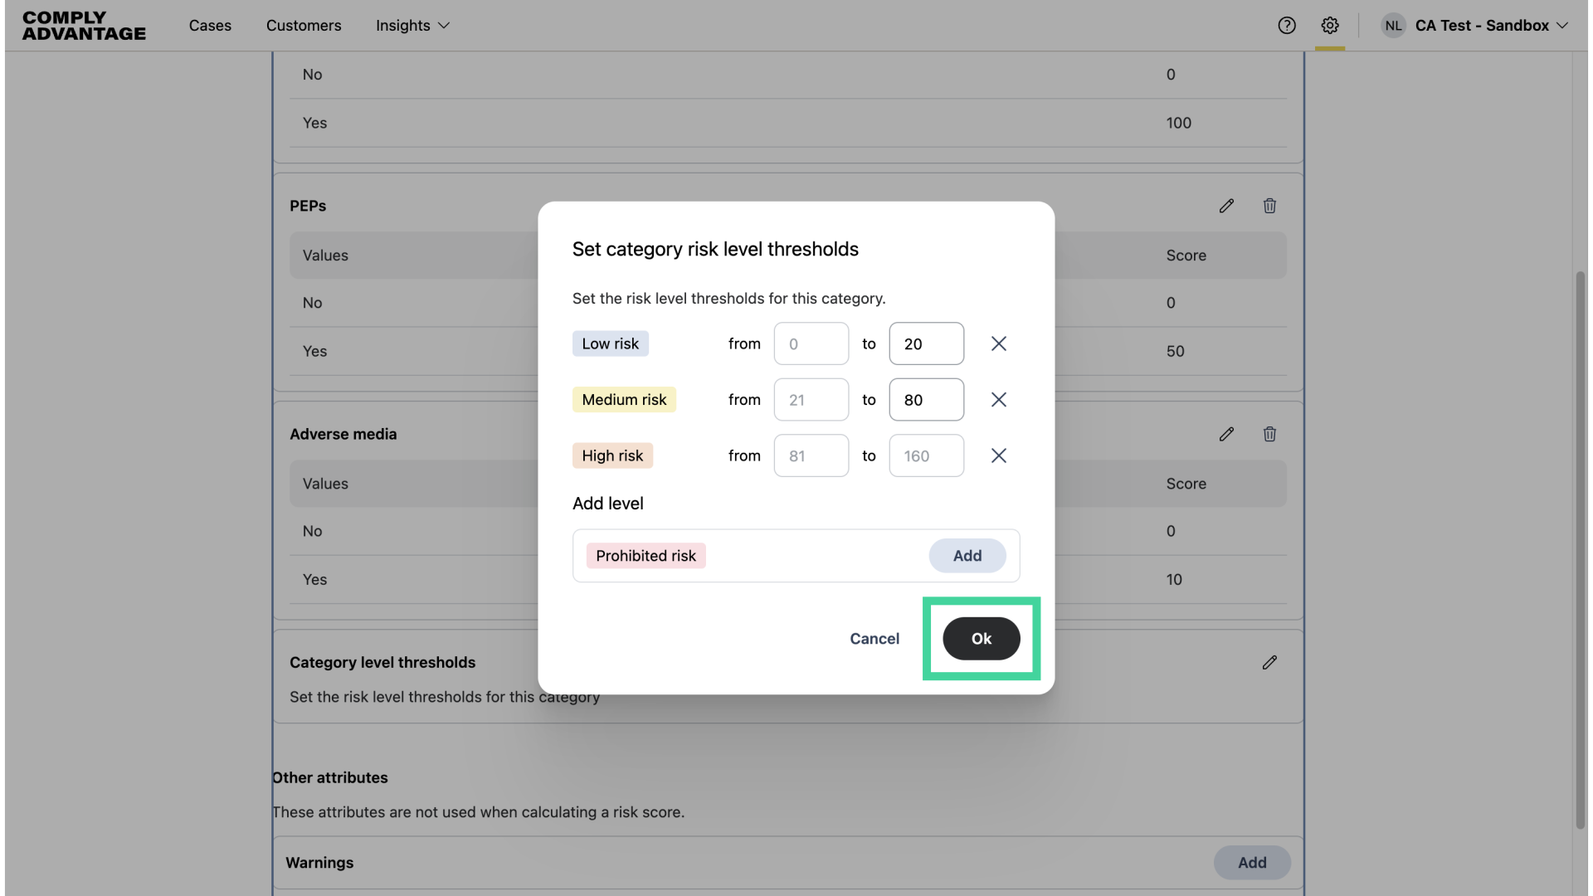Delete the PEPs section using the trash icon
This screenshot has width=1593, height=896.
(1270, 205)
